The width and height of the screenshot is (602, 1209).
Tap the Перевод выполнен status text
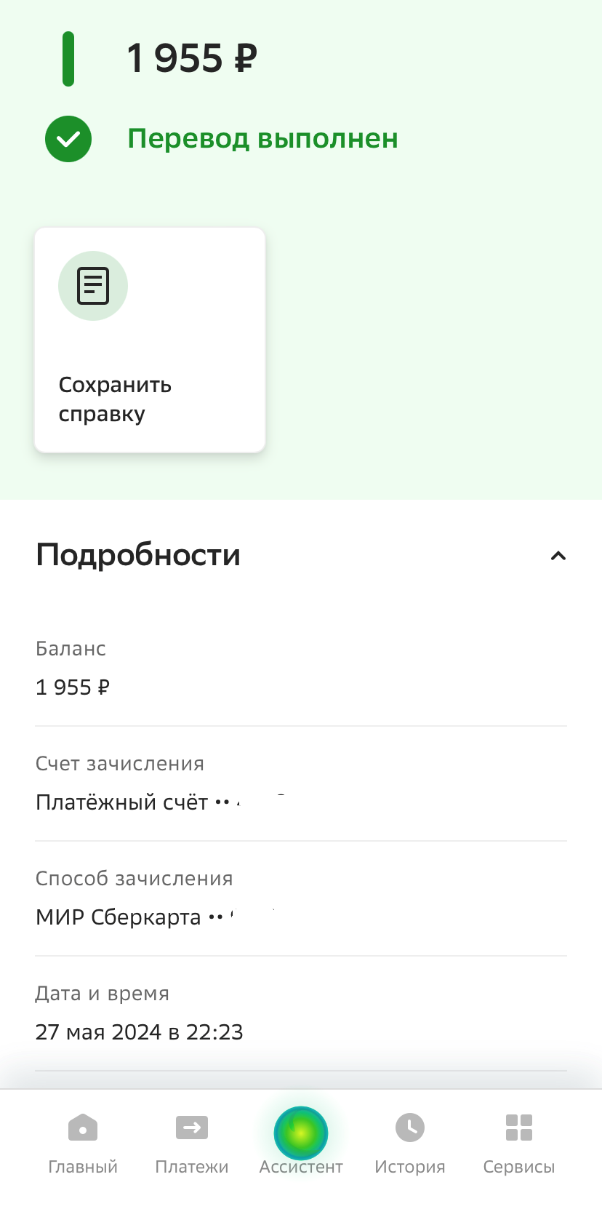(262, 139)
